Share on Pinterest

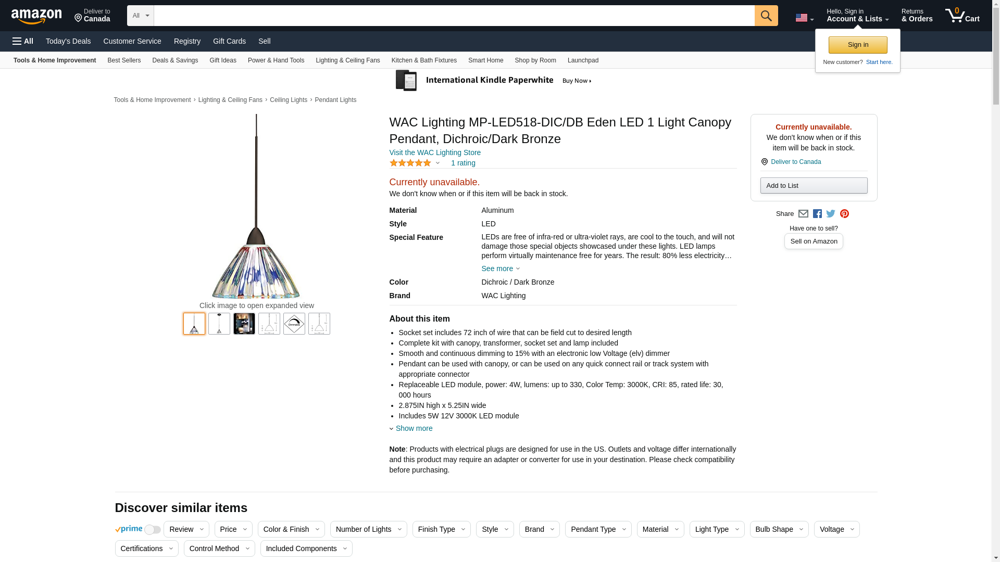844,214
